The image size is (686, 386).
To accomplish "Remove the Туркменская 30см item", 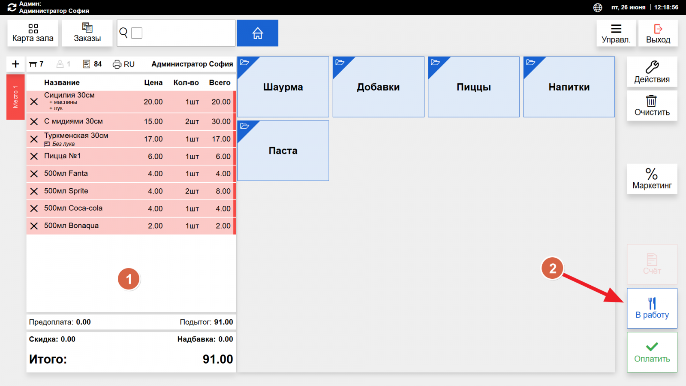I will (x=34, y=139).
